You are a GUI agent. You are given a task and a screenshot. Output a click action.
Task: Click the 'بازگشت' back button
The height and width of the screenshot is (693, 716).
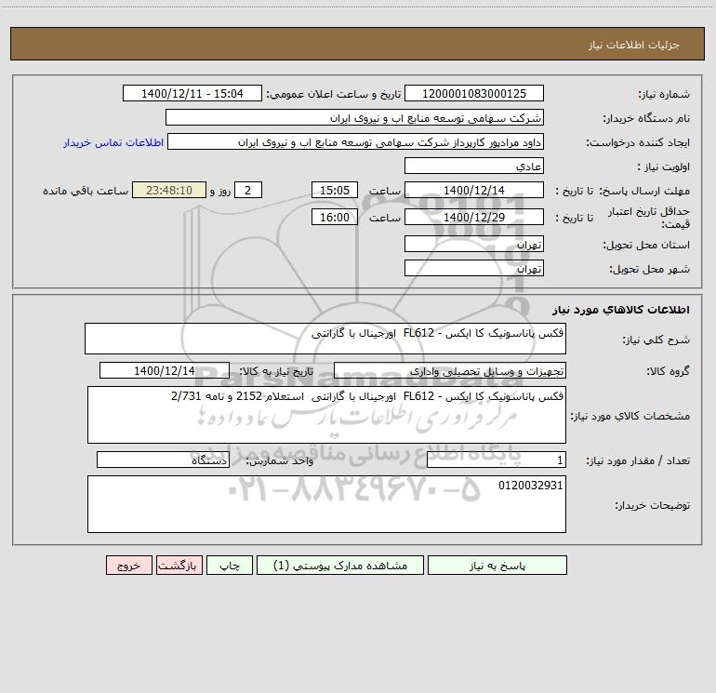[x=179, y=565]
